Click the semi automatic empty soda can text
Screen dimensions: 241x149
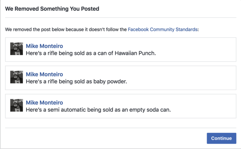98,110
